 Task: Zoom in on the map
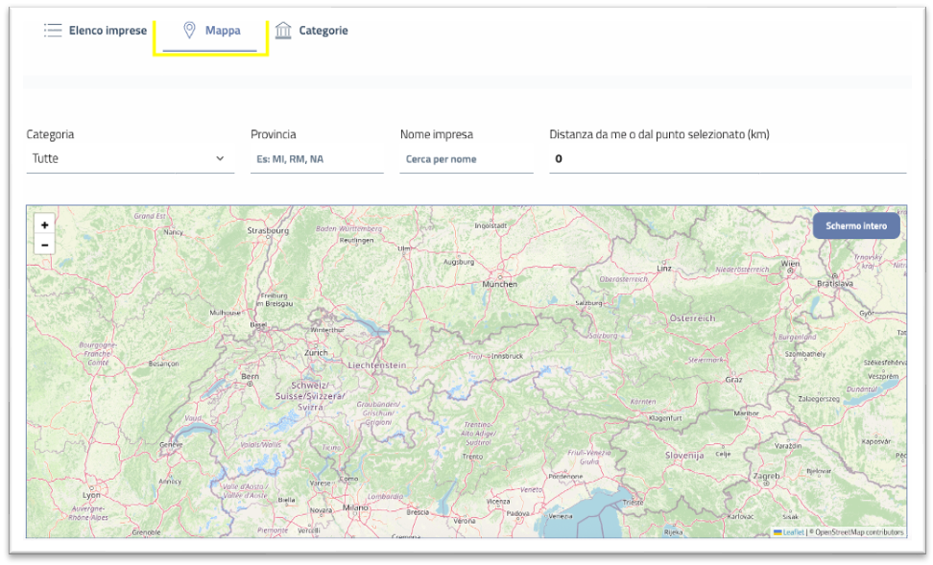click(44, 224)
